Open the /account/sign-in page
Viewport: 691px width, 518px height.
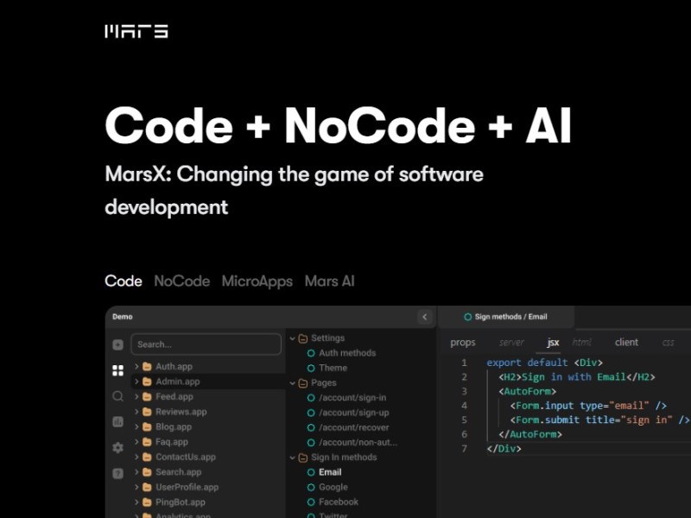[352, 398]
